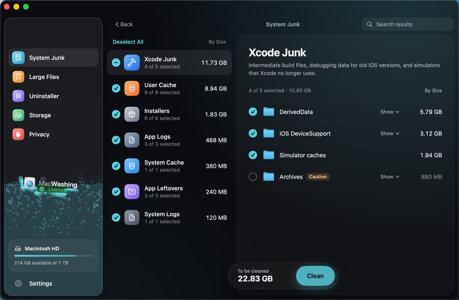
Task: Click the App Leftovers purple icon
Action: click(132, 192)
